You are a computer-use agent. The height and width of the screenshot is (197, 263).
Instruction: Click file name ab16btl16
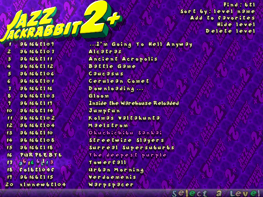click(36, 88)
